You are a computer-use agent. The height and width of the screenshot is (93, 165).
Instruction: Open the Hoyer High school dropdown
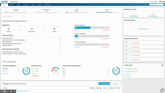(15, 2)
